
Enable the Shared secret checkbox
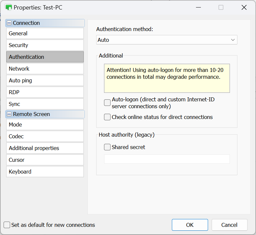point(107,147)
